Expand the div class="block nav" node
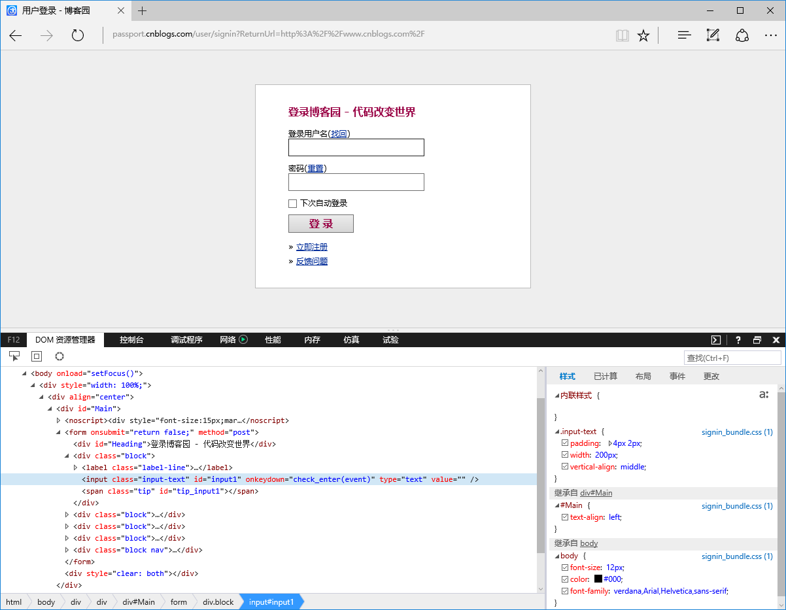Image resolution: width=786 pixels, height=610 pixels. tap(67, 550)
